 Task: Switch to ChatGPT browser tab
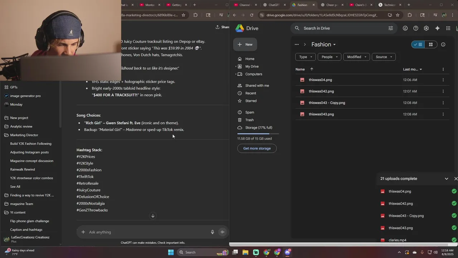[274, 5]
